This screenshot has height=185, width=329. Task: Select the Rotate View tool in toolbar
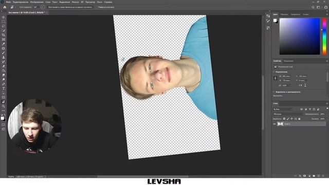click(x=4, y=102)
